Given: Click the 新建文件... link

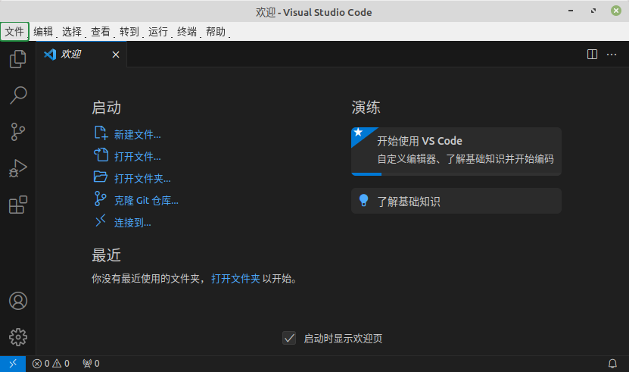Looking at the screenshot, I should click(x=138, y=135).
